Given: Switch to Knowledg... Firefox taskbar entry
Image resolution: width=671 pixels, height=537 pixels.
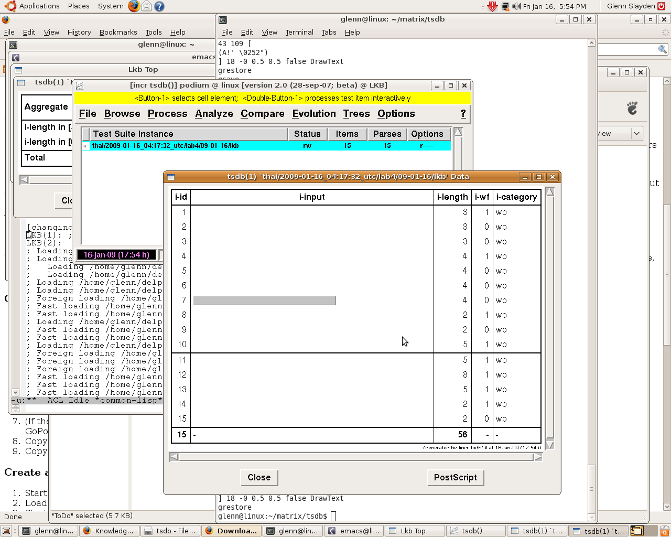Looking at the screenshot, I should tap(109, 531).
